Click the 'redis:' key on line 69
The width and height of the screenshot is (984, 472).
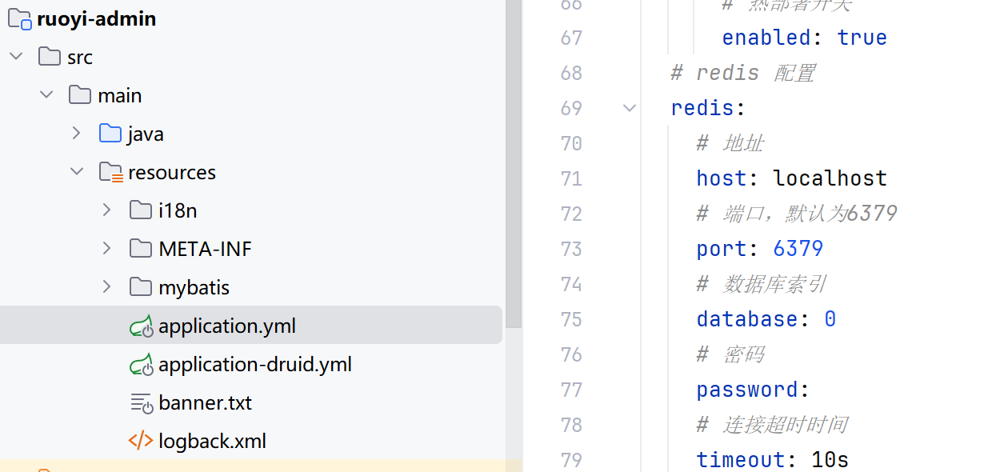[x=709, y=108]
